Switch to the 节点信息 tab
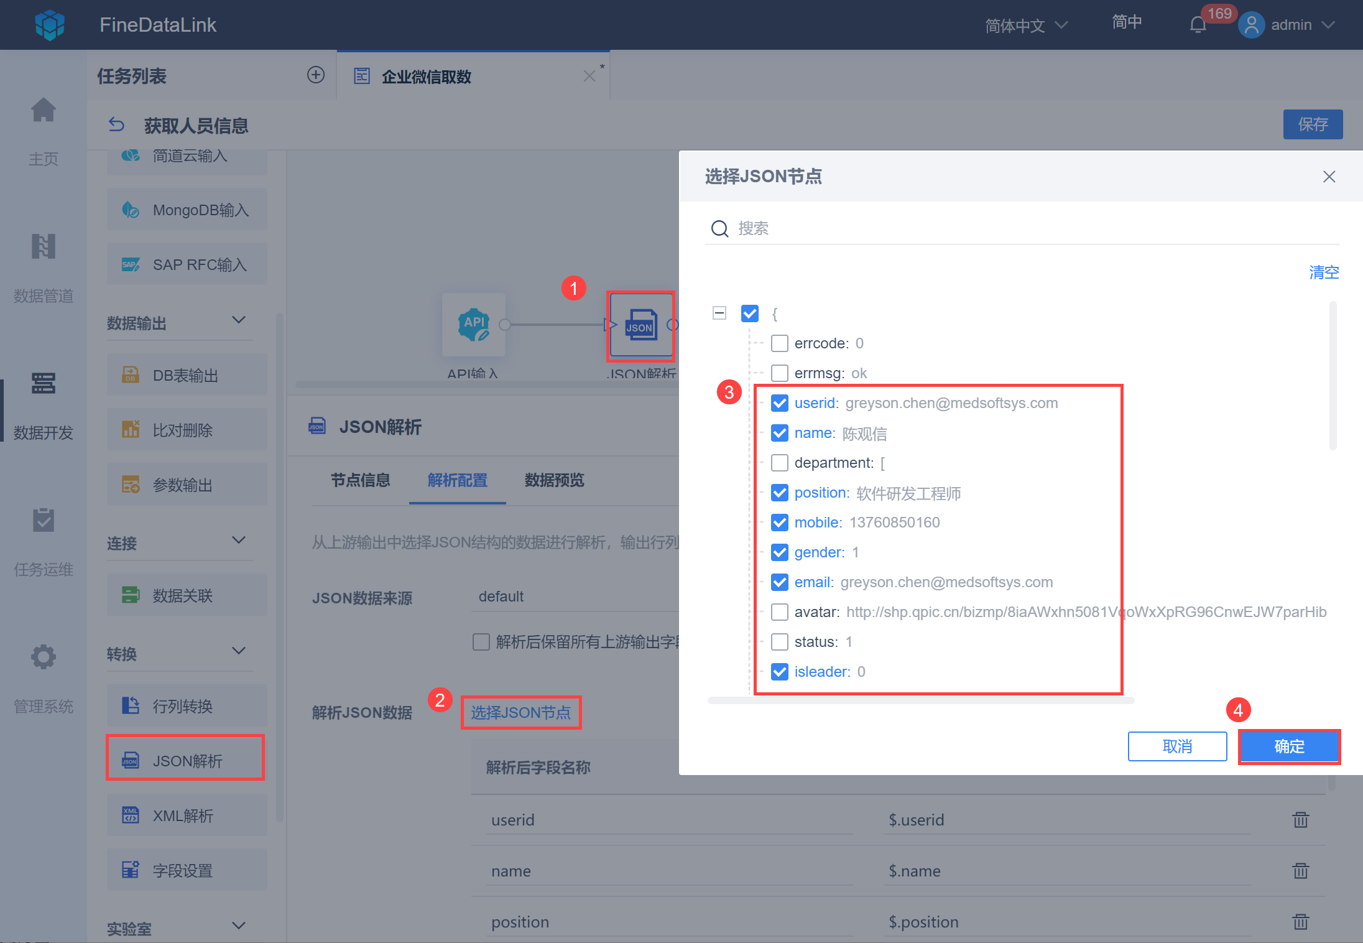The image size is (1363, 943). click(360, 480)
